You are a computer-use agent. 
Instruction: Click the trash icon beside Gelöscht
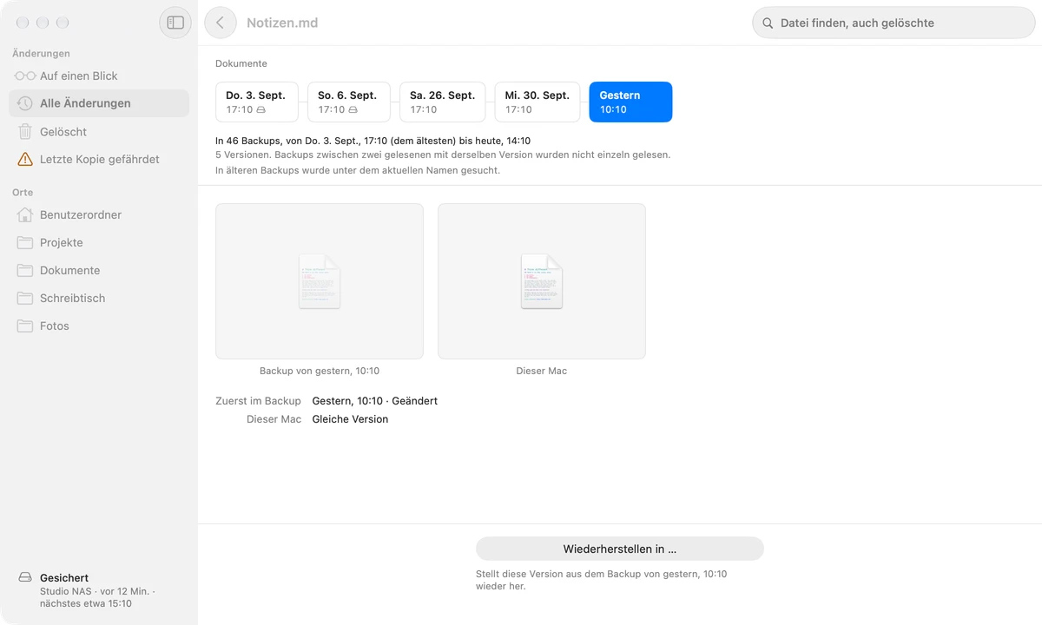[x=25, y=132]
